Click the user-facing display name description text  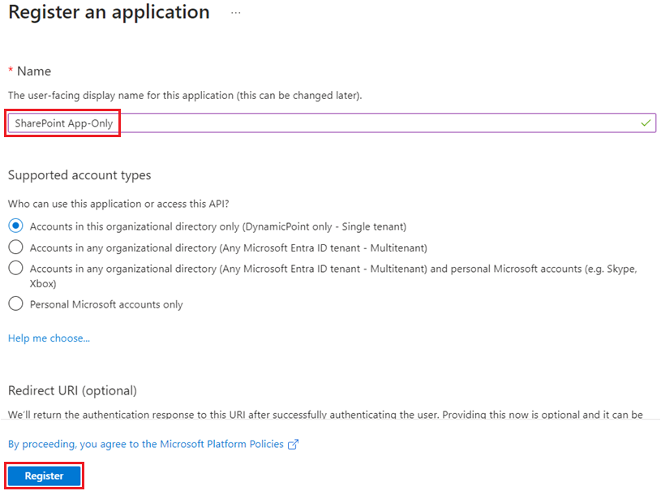click(x=185, y=95)
